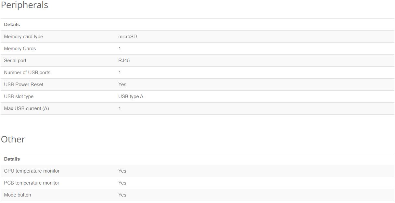Select the PCB temperature monitor label
This screenshot has height=203, width=395.
(32, 183)
